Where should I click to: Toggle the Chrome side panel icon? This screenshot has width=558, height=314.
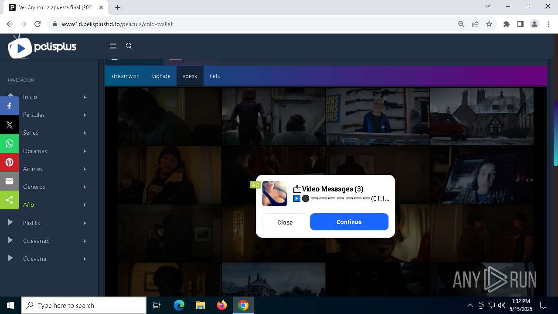pyautogui.click(x=521, y=24)
